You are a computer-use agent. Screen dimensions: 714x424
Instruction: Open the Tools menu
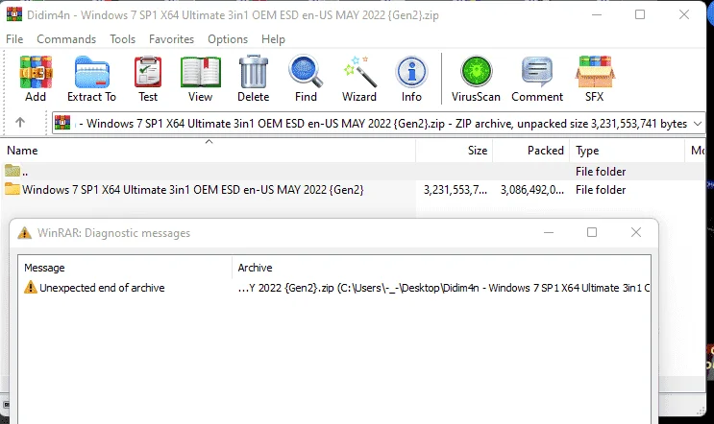tap(122, 39)
